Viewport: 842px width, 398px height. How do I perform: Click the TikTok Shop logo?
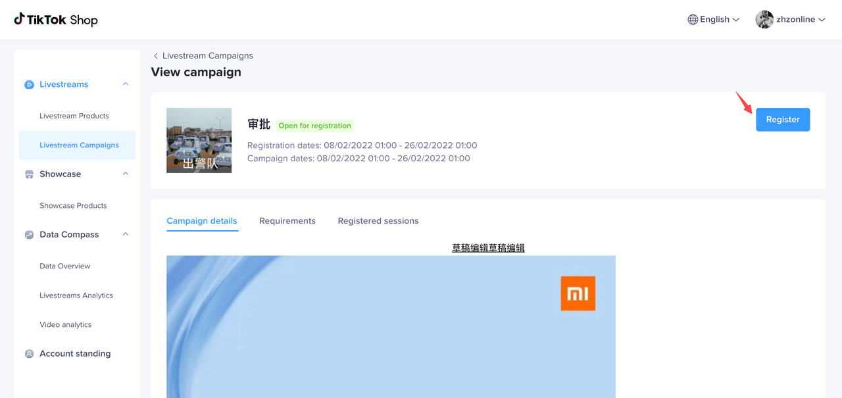click(x=56, y=20)
